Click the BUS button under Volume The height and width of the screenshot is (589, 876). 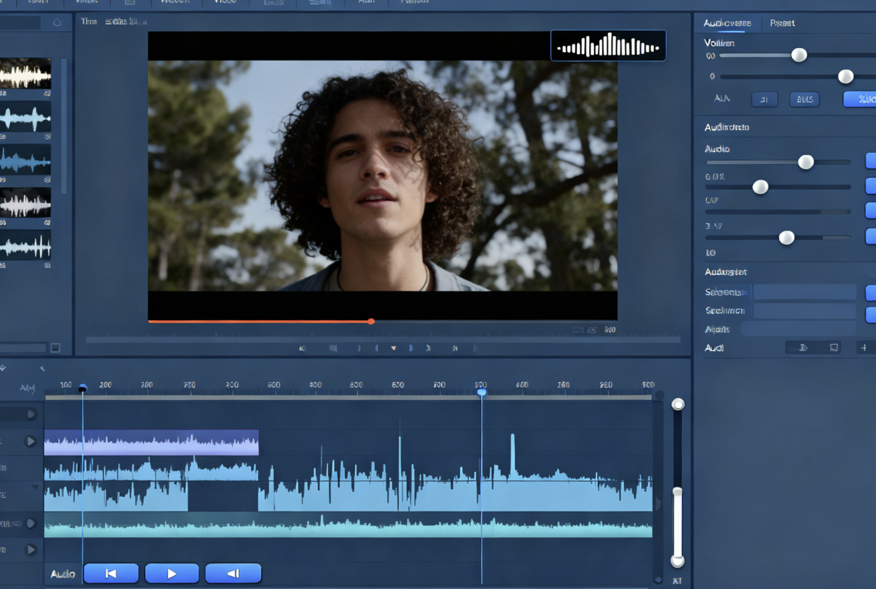point(804,100)
